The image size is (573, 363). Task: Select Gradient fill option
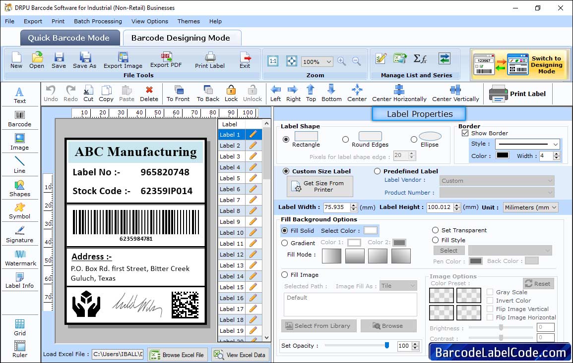(x=285, y=243)
